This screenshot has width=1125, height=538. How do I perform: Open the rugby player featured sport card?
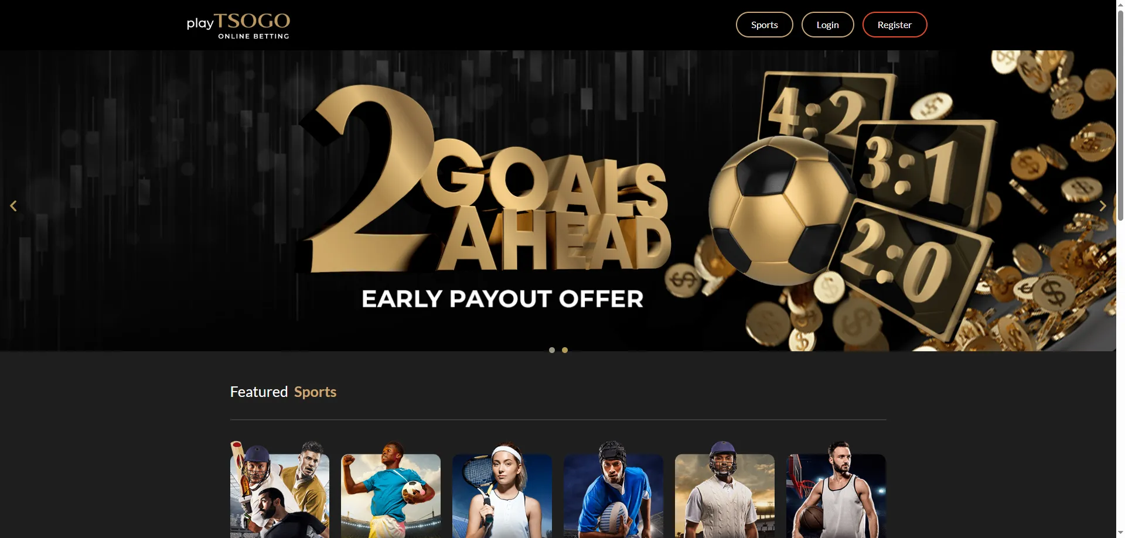[x=613, y=489]
